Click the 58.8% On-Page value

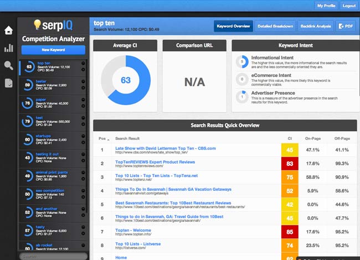click(x=312, y=177)
